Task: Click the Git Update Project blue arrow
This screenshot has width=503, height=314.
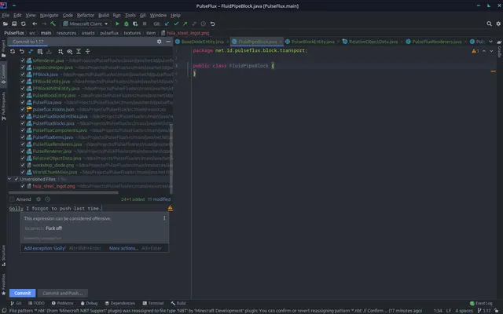Action: pyautogui.click(x=167, y=24)
